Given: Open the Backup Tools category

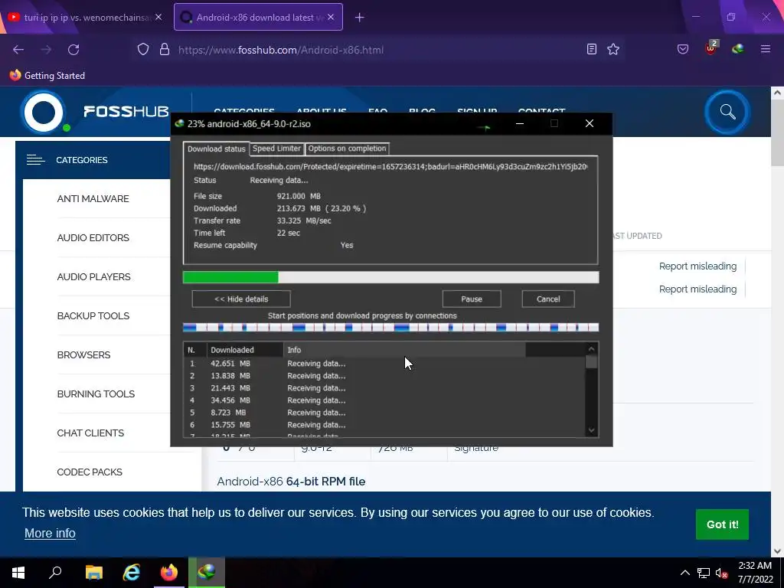Looking at the screenshot, I should point(93,316).
